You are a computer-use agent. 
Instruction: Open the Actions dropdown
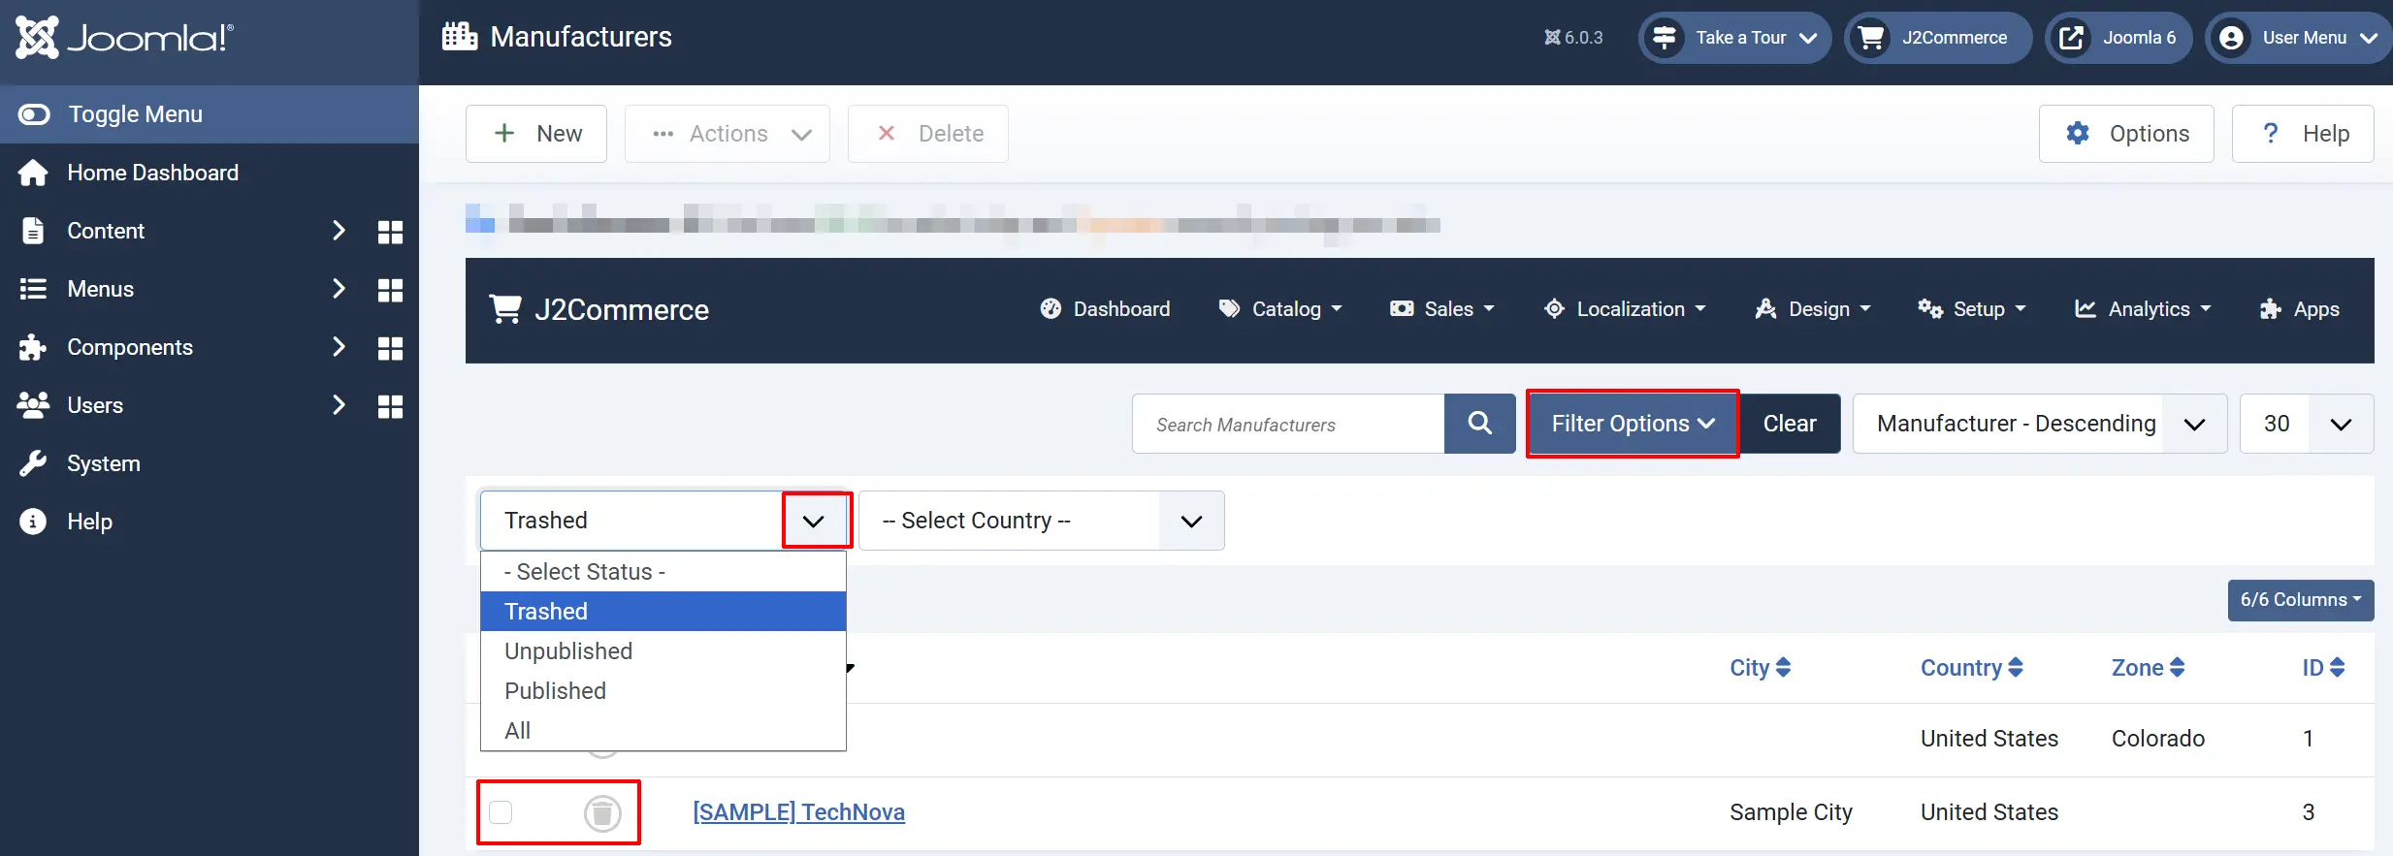point(728,134)
